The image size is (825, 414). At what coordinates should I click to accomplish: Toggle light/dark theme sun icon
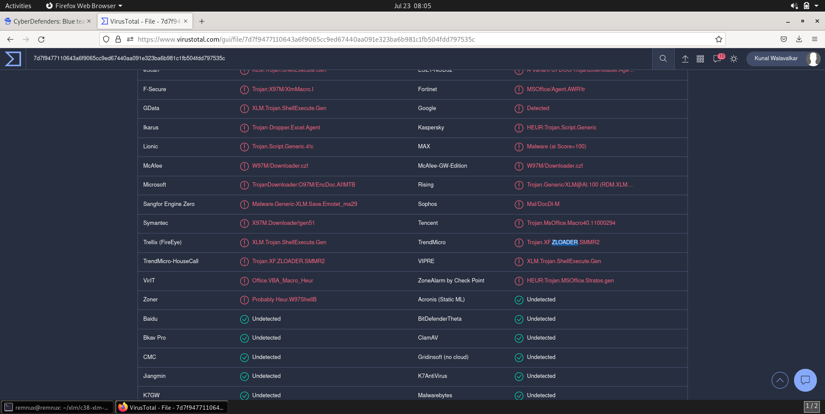coord(734,59)
